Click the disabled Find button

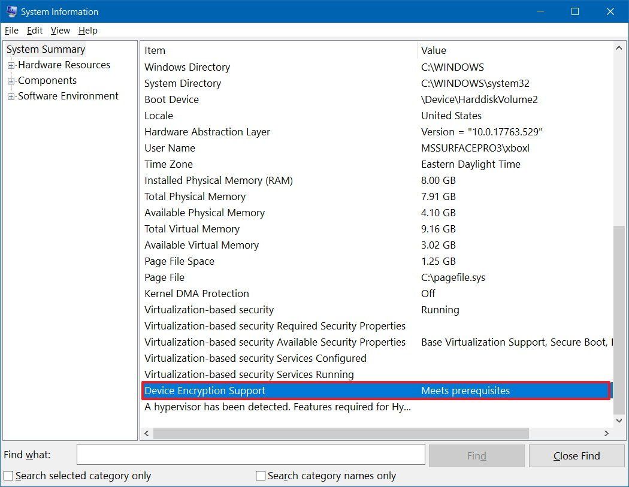476,455
